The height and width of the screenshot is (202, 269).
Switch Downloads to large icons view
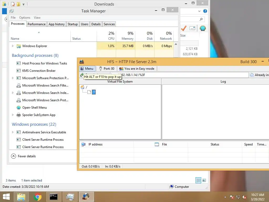204,180
